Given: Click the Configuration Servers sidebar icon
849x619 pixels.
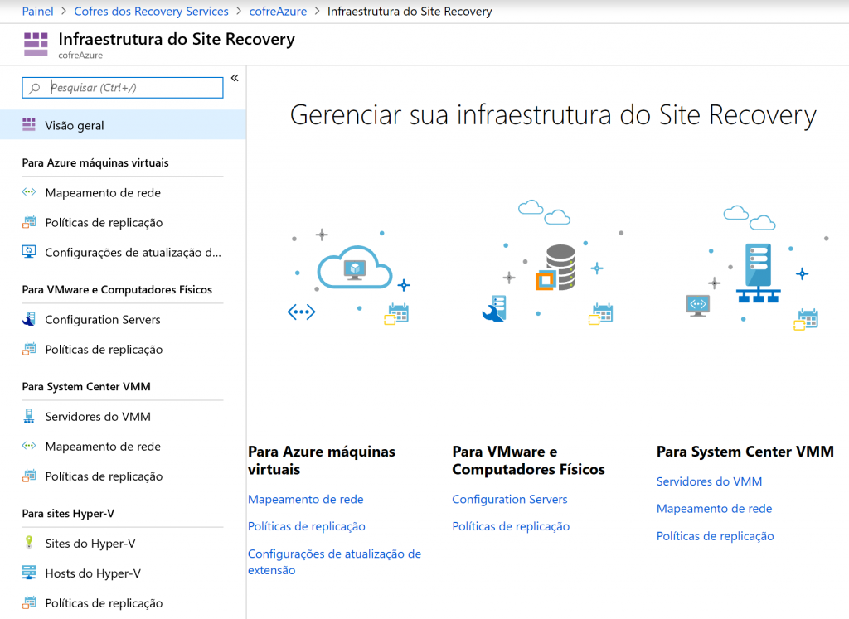Looking at the screenshot, I should [29, 319].
